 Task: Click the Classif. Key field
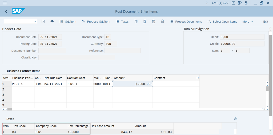click(x=77, y=57)
